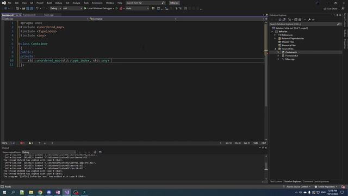The width and height of the screenshot is (348, 196).
Task: Expand the References node
Action: (x=275, y=35)
